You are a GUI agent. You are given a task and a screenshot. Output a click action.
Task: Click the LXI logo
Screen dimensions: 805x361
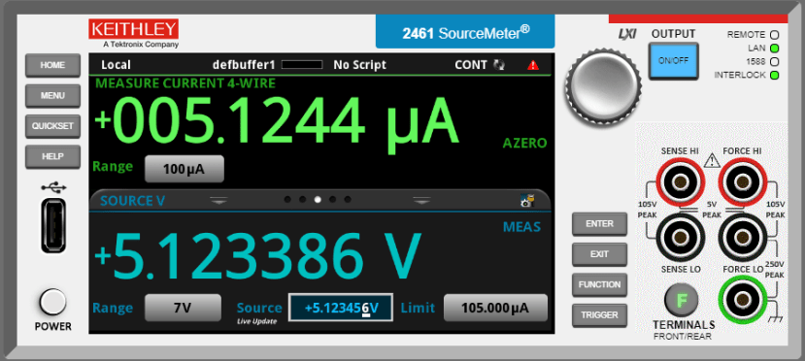pos(627,34)
